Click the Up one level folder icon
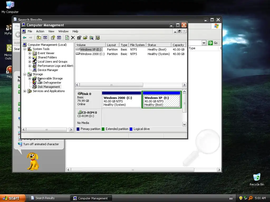270x202 pixels. (39, 38)
